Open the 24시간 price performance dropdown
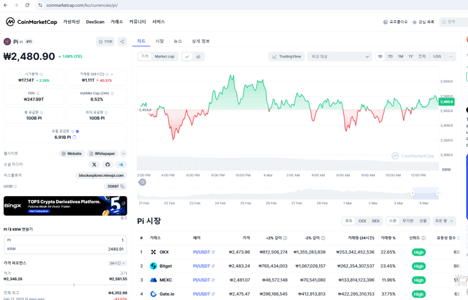Image resolution: width=468 pixels, height=300 pixels. pyautogui.click(x=118, y=263)
